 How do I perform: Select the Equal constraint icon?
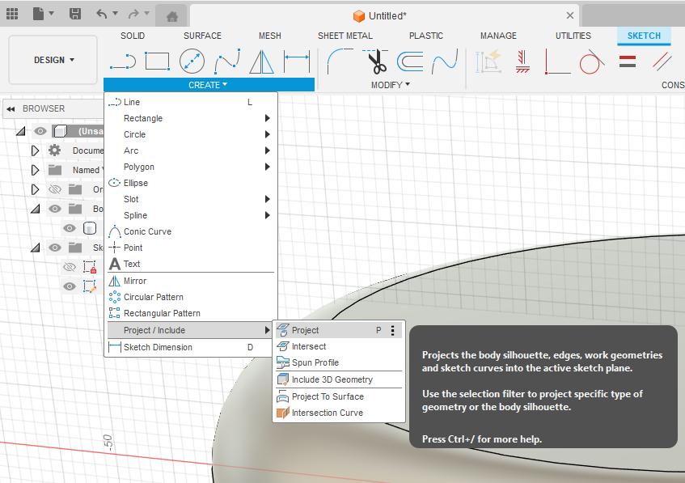[628, 61]
